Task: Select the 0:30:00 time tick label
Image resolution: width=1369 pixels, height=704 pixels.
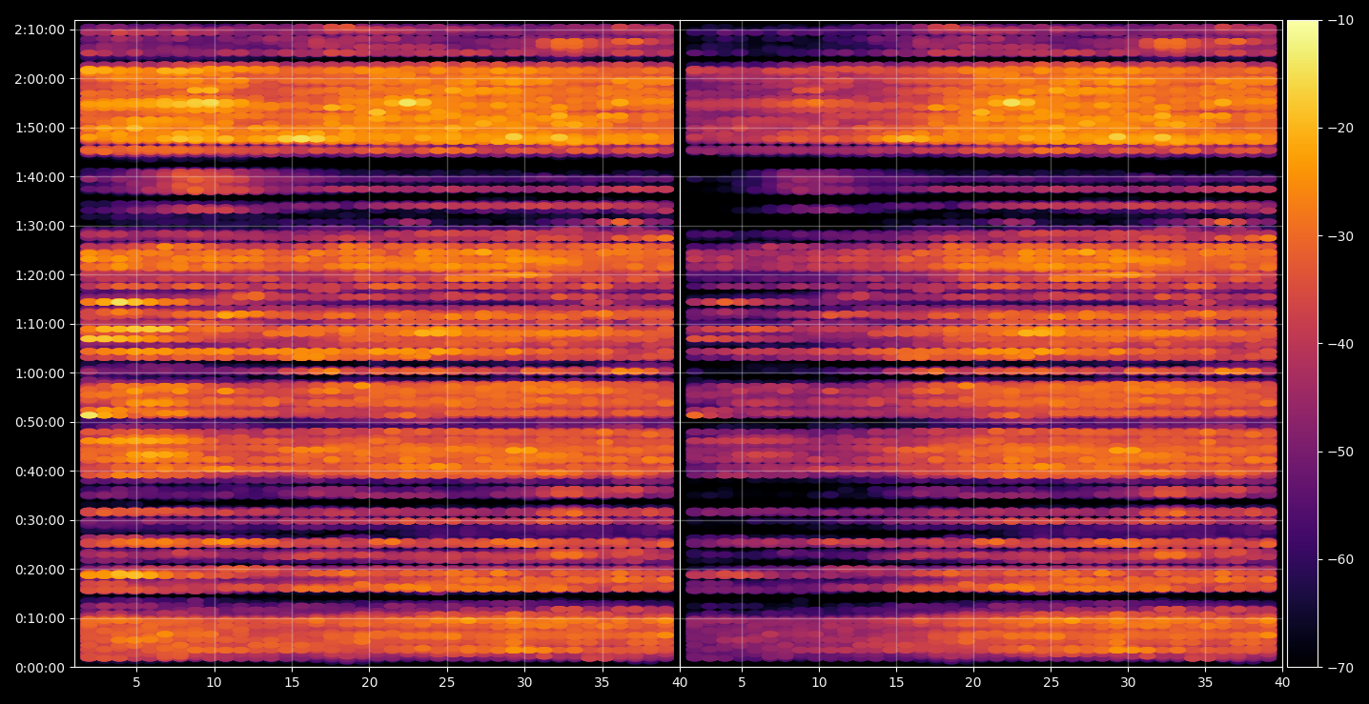Action: (39, 520)
